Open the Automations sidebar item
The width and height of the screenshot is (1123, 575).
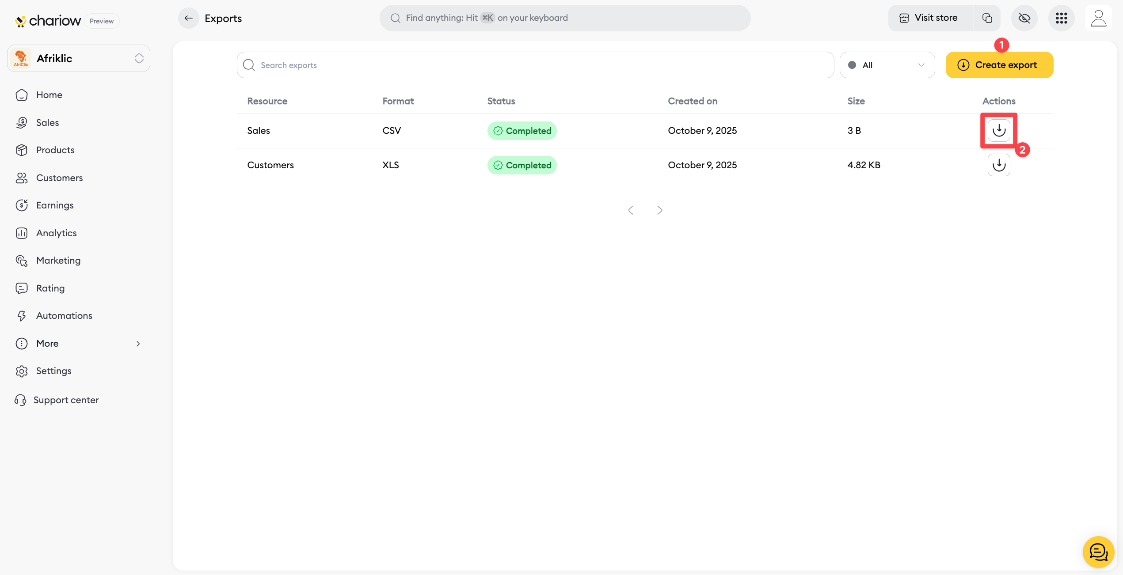tap(64, 316)
